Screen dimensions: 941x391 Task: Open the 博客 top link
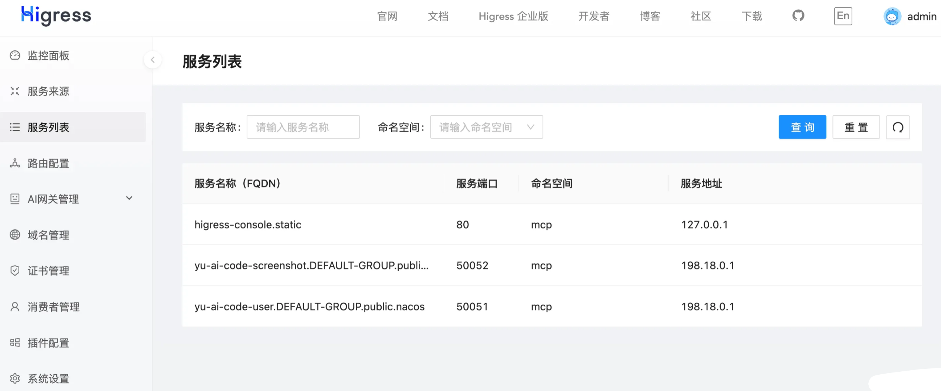pos(650,16)
